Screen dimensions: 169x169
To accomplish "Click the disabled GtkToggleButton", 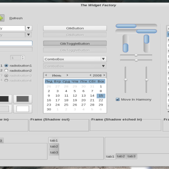I will 75,50.
